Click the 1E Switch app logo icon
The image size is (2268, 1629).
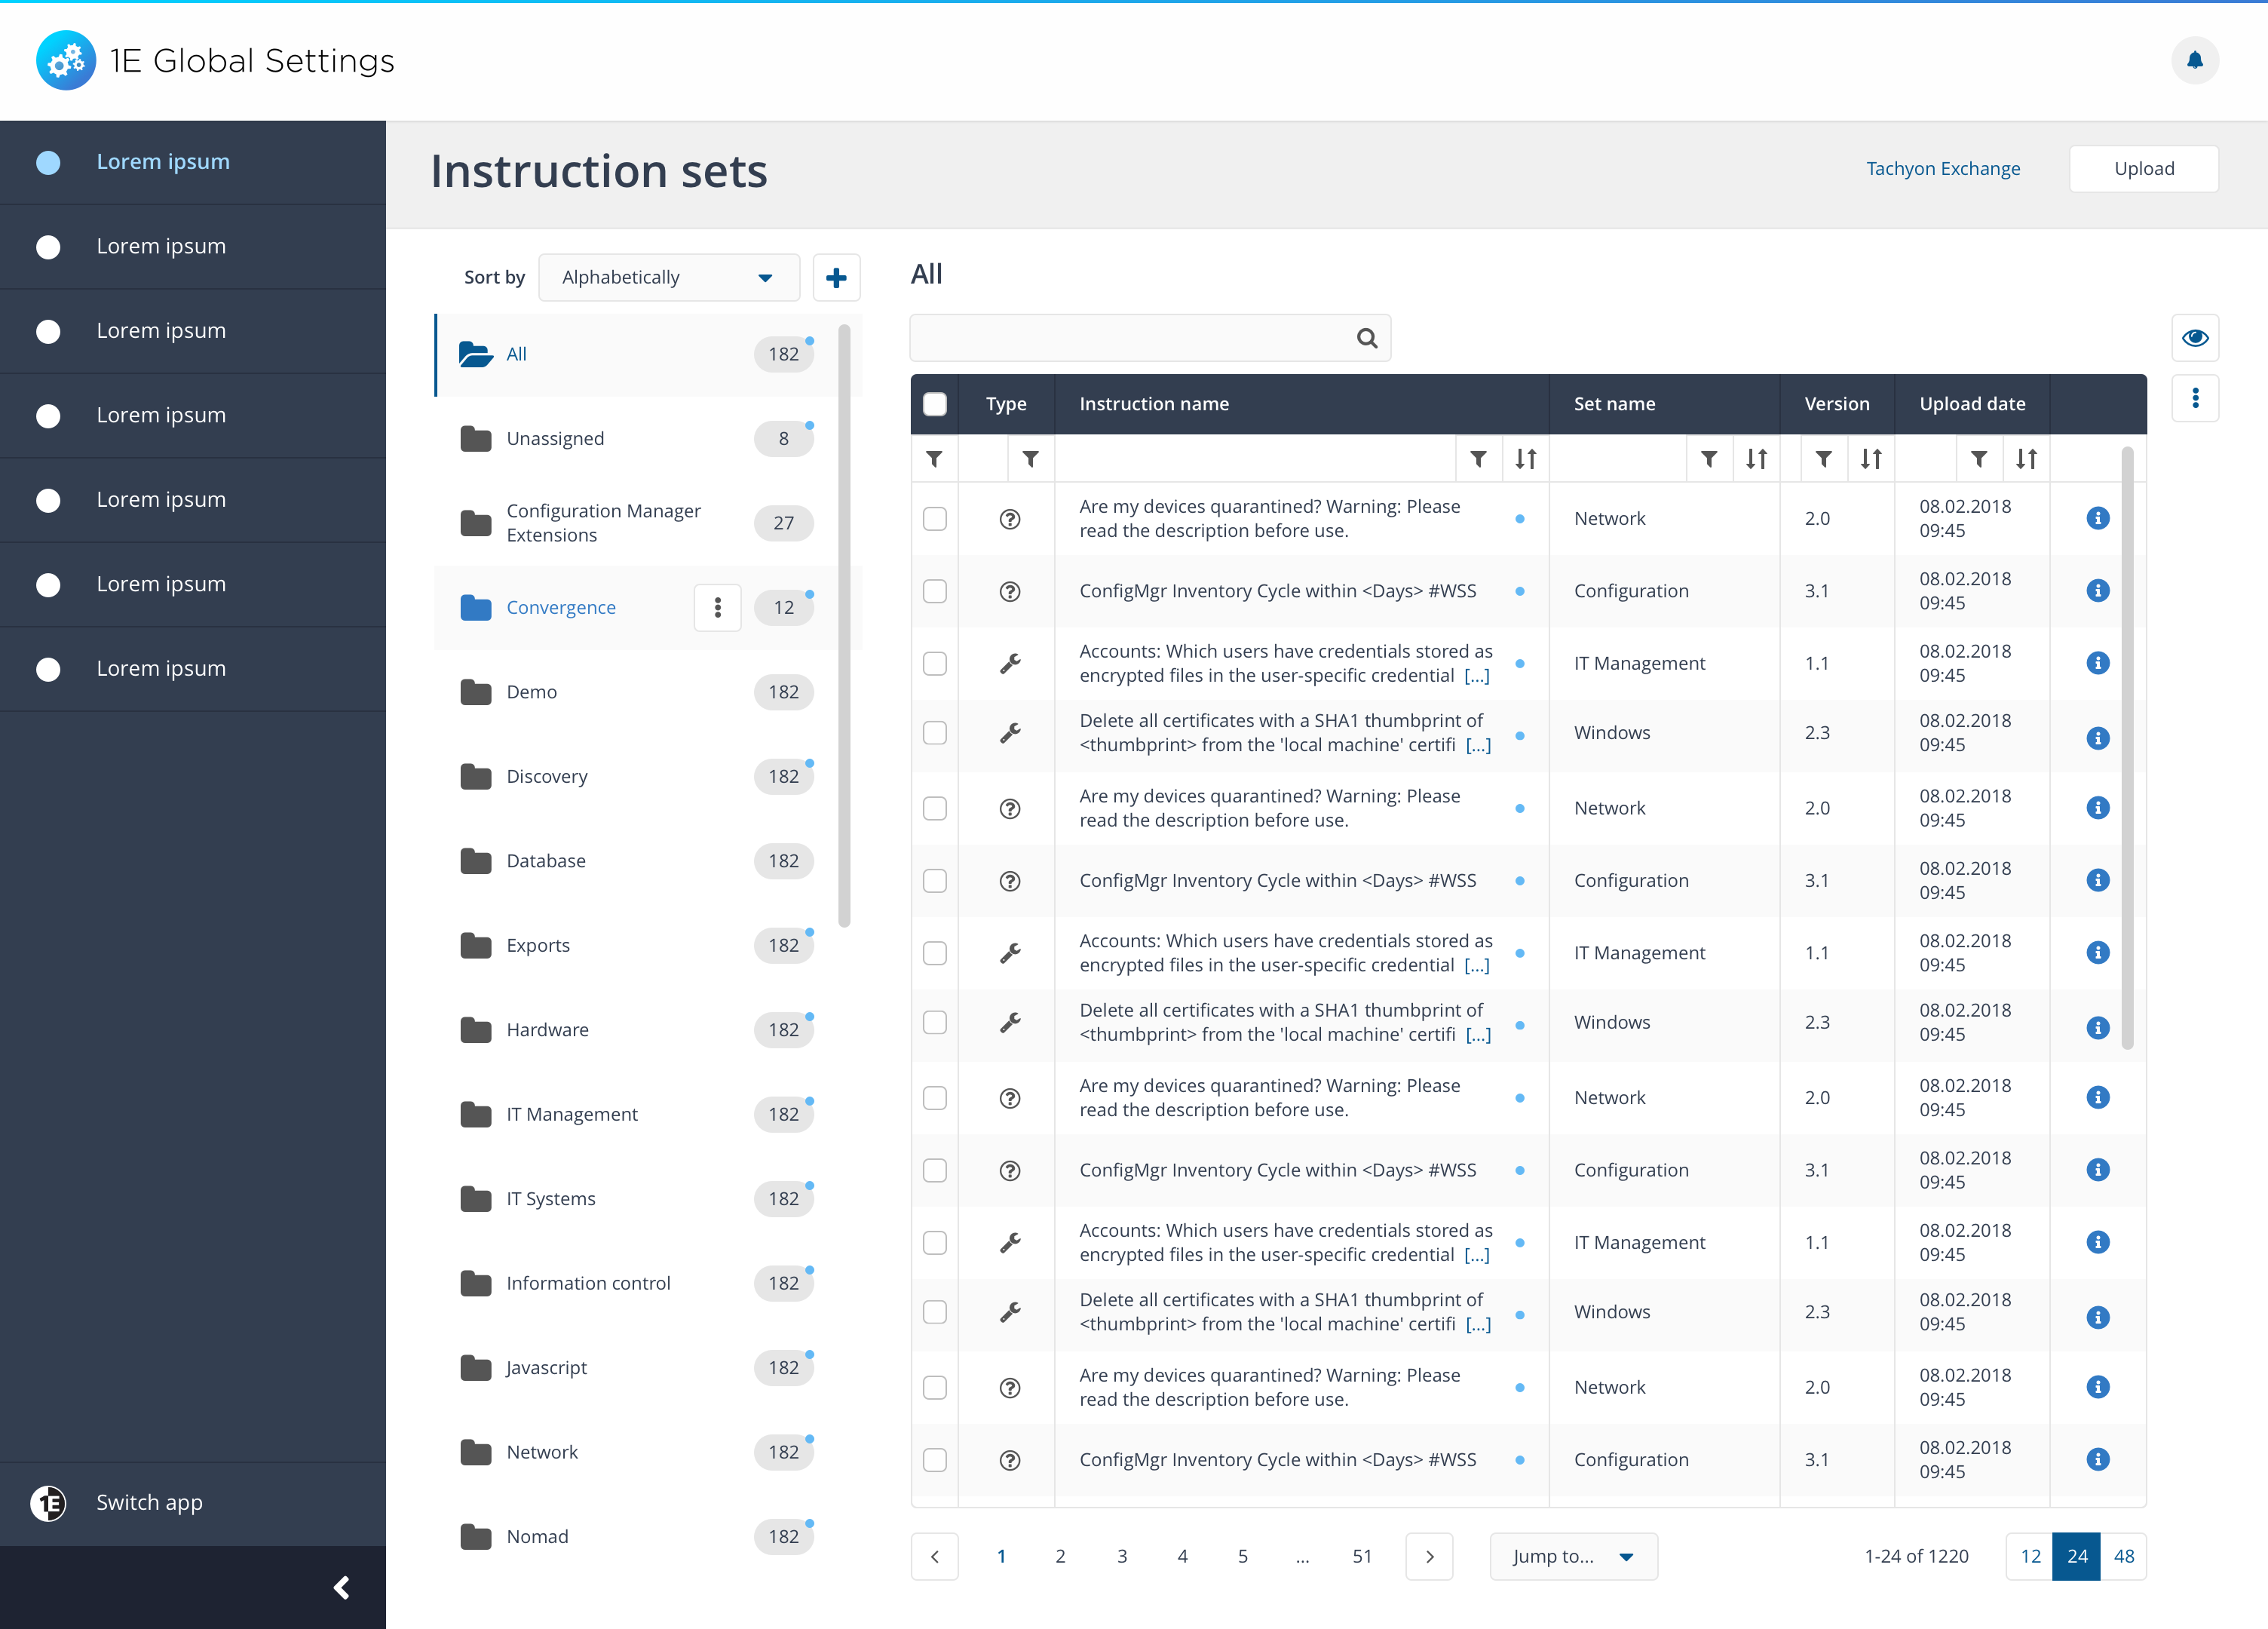coord(48,1503)
